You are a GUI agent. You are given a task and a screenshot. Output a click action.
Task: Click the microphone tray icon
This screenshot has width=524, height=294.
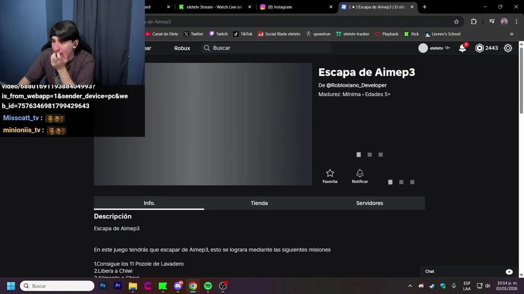(454, 286)
